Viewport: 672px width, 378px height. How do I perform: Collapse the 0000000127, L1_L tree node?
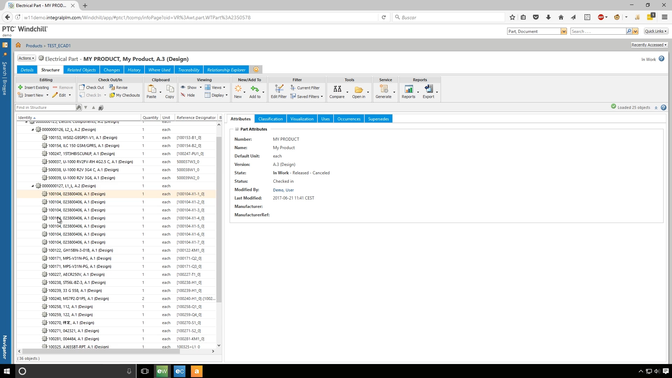point(33,186)
